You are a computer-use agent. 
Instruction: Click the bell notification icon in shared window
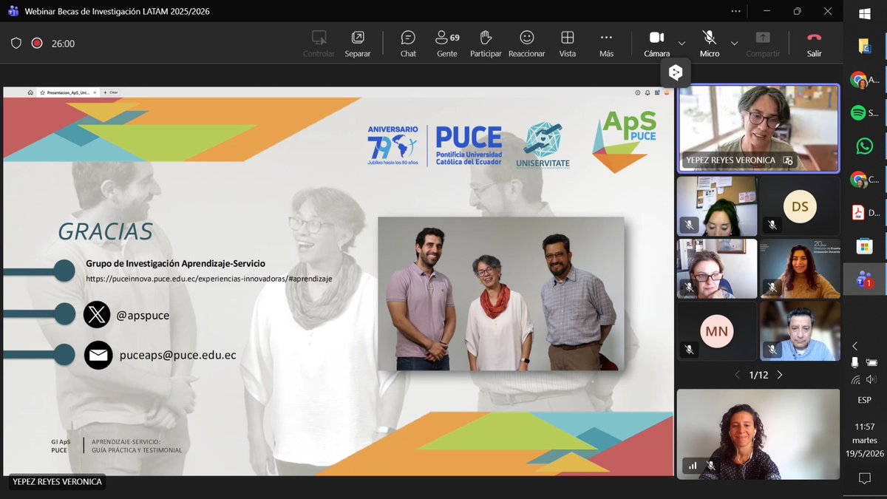pos(647,92)
